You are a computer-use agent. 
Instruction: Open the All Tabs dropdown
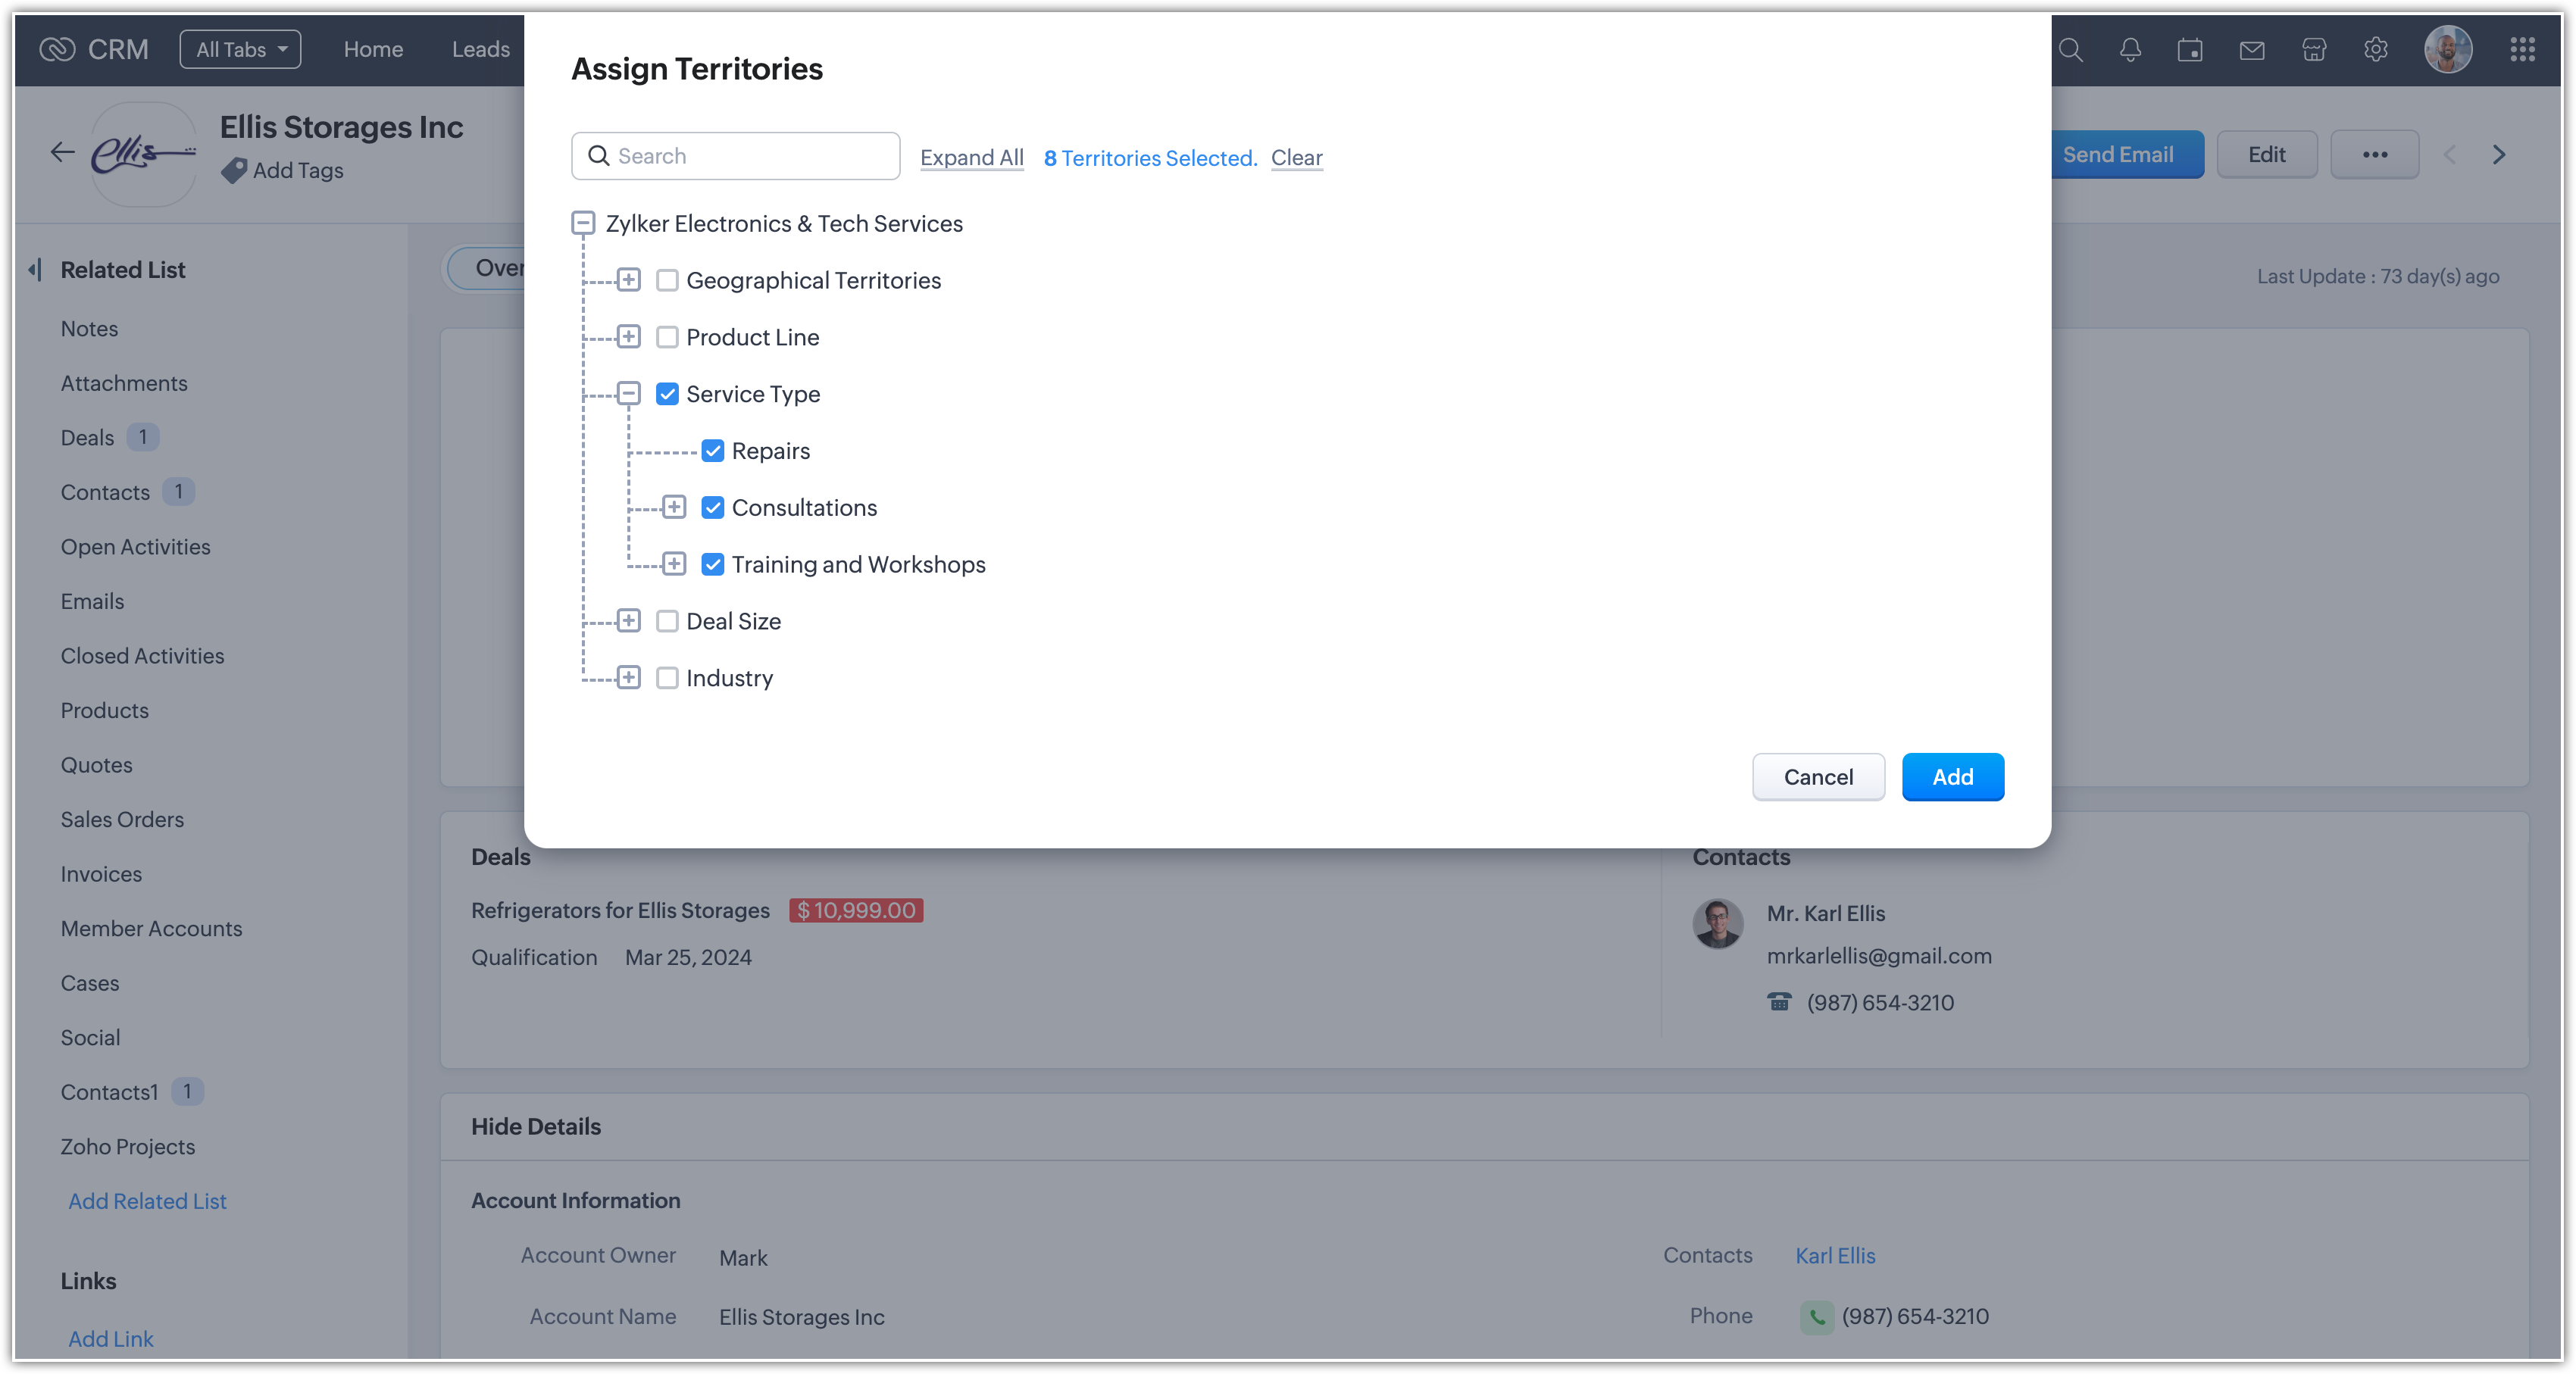(x=240, y=50)
